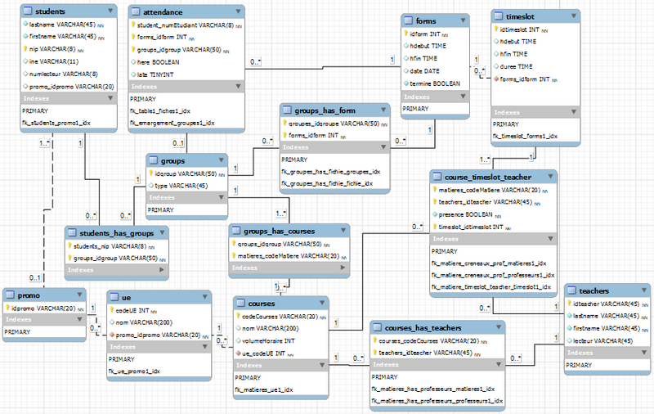Image resolution: width=654 pixels, height=414 pixels.
Task: Collapse Indexes section in groups_has_courses table
Action: point(344,269)
